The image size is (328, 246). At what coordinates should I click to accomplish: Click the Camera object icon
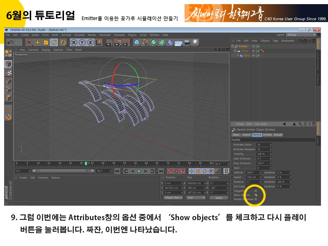[x=187, y=43]
